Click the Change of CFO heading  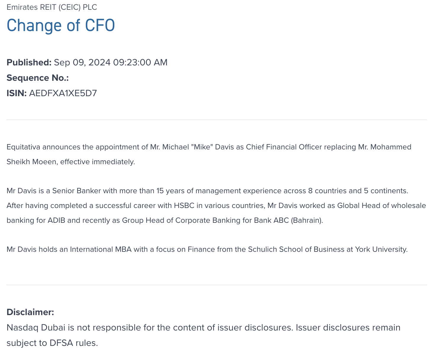point(61,25)
